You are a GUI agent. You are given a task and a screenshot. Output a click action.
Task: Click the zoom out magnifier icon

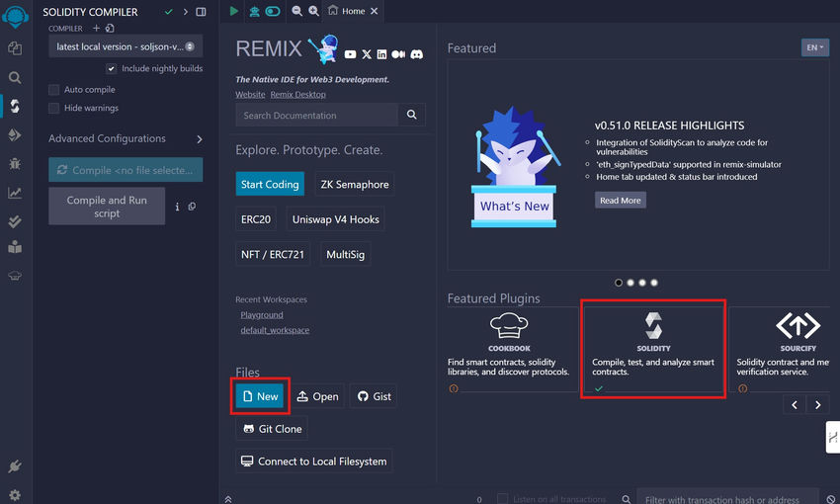(x=296, y=11)
